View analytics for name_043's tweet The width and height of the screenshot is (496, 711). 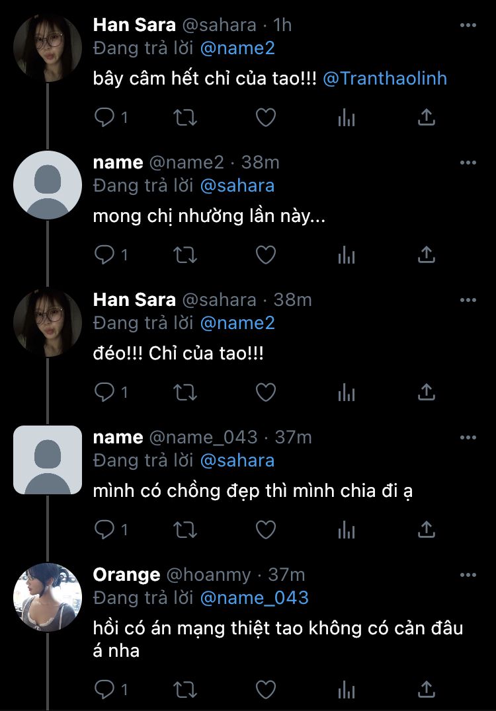pos(347,530)
